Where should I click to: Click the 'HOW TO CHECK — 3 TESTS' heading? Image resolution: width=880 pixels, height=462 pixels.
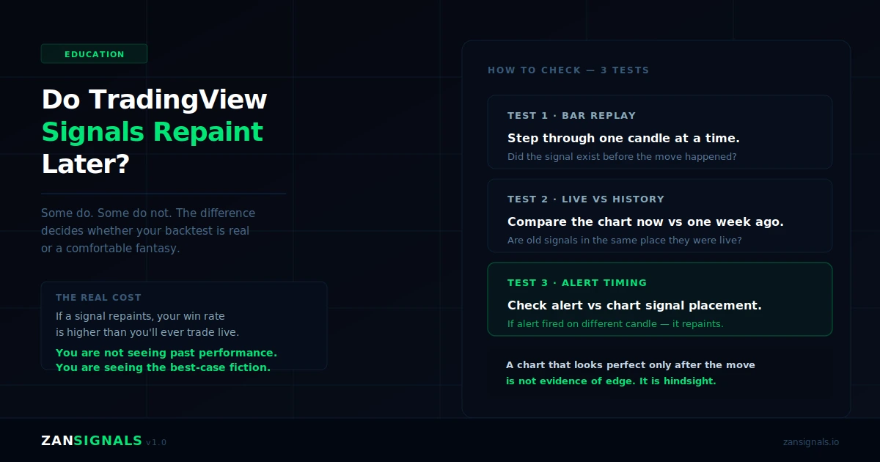tap(568, 70)
